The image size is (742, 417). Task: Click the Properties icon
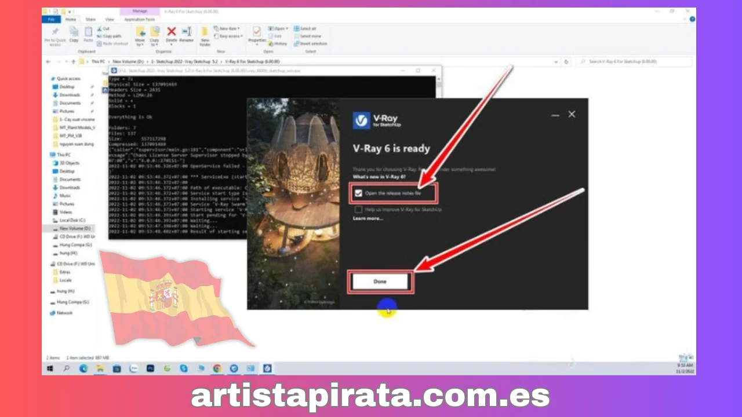click(x=256, y=32)
